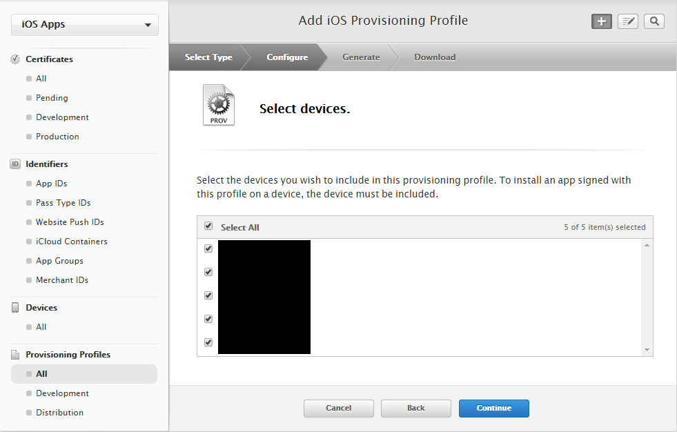Click the device list scroll up arrow
The image size is (677, 432).
(x=647, y=245)
